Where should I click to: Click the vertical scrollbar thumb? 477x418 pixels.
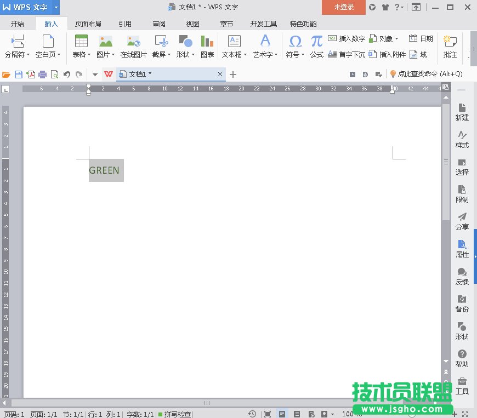[x=446, y=162]
